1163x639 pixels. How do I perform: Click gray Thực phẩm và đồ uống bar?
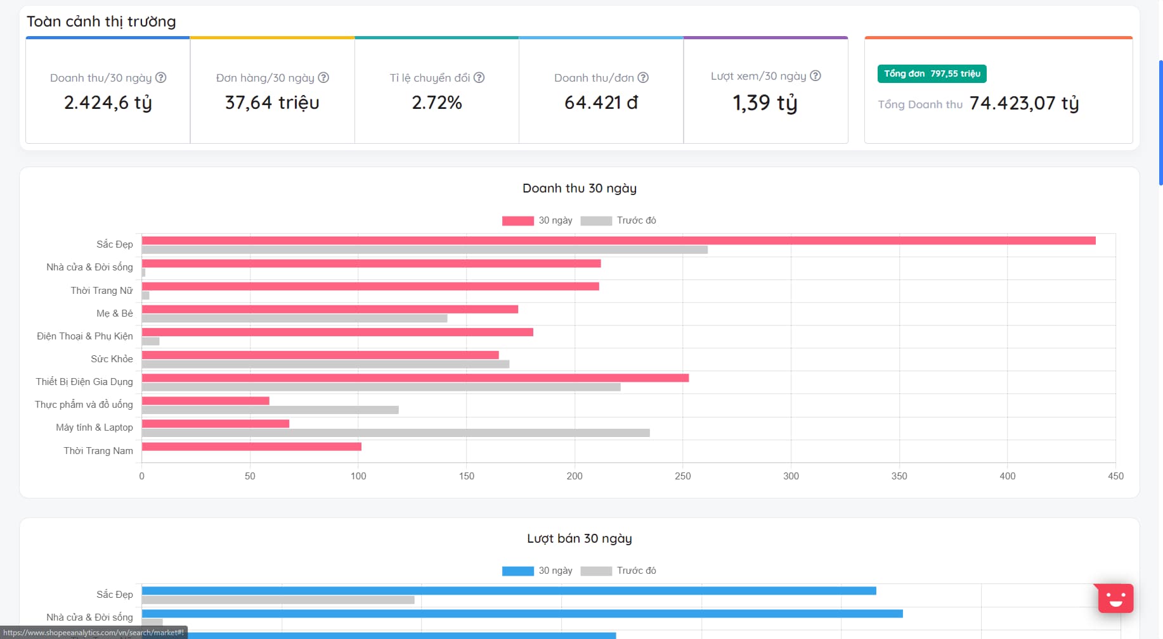pyautogui.click(x=270, y=410)
